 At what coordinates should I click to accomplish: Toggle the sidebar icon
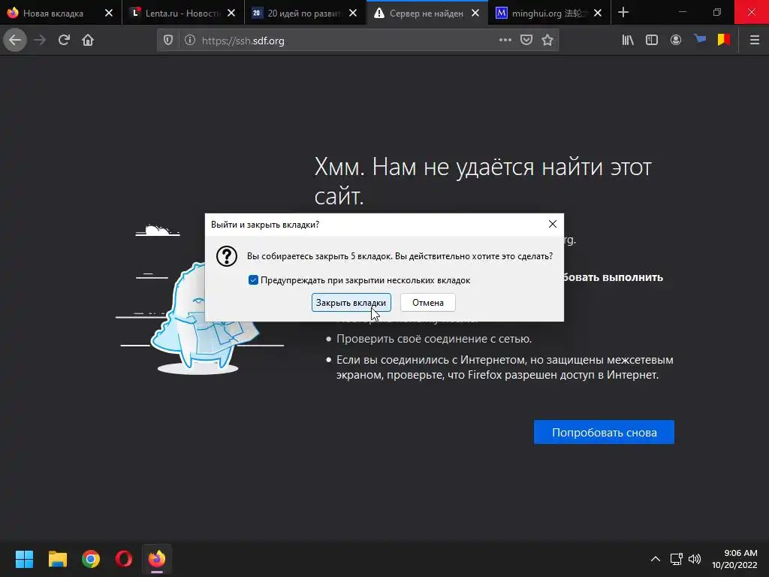652,41
